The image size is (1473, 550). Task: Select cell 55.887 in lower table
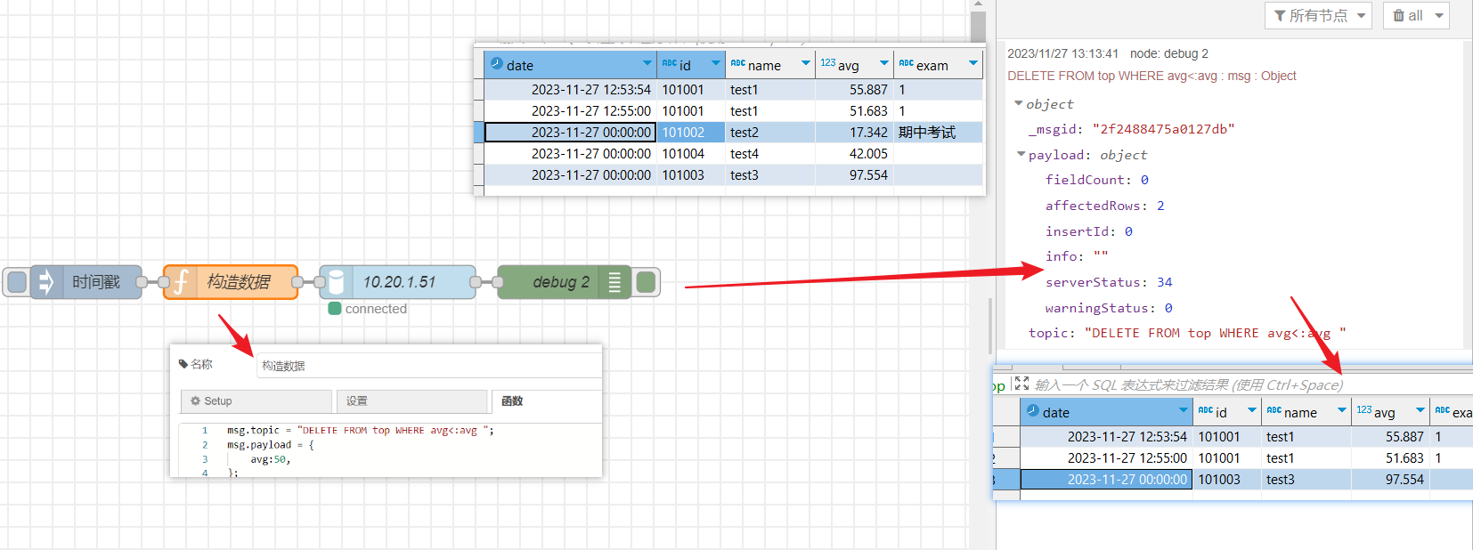coord(1391,436)
